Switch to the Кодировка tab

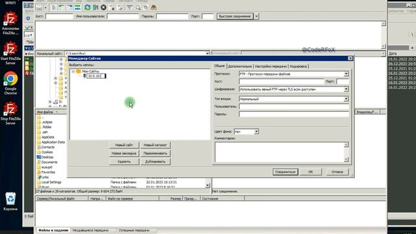pos(298,66)
